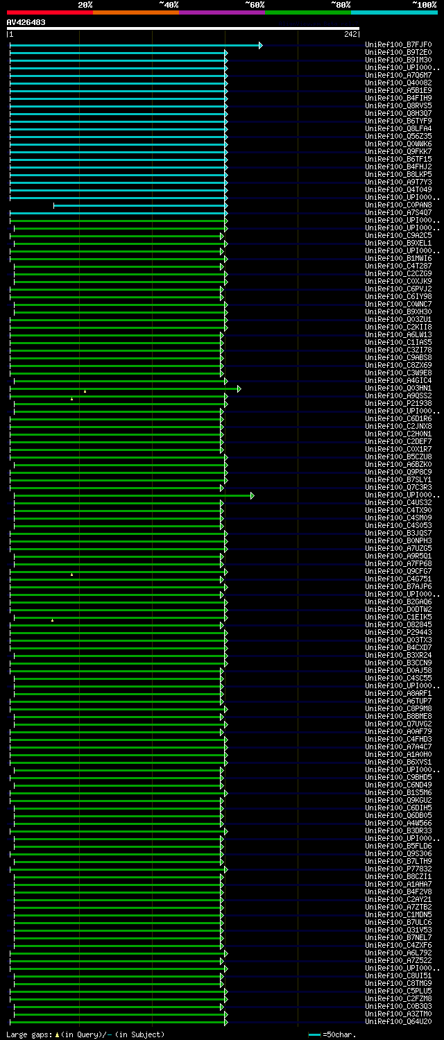Select the UniRef100_Q9P8C9 entry
444x1040 pixels.
click(398, 472)
